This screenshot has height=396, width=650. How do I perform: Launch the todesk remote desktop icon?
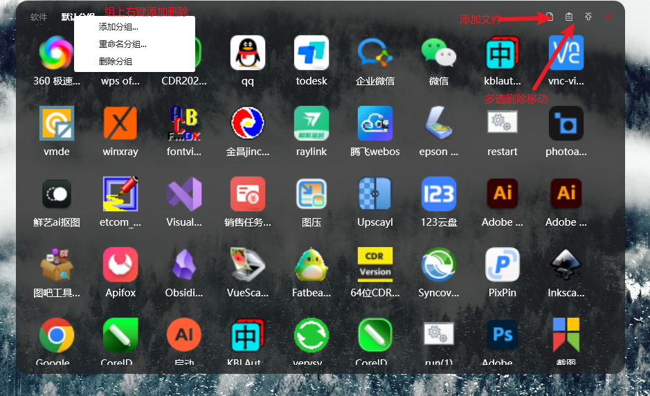[312, 53]
